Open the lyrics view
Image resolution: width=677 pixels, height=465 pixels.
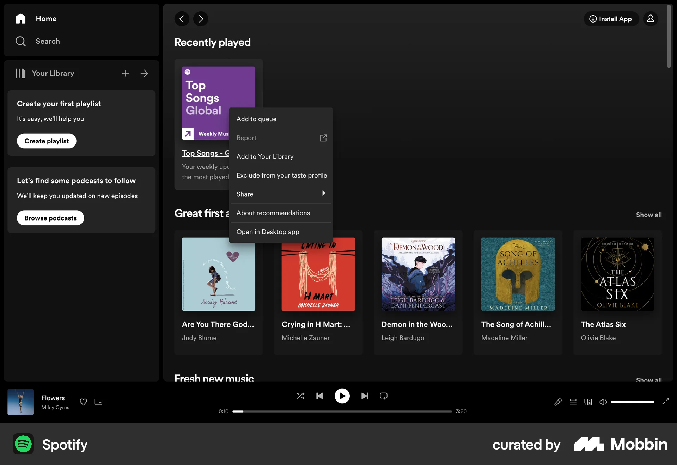point(558,402)
